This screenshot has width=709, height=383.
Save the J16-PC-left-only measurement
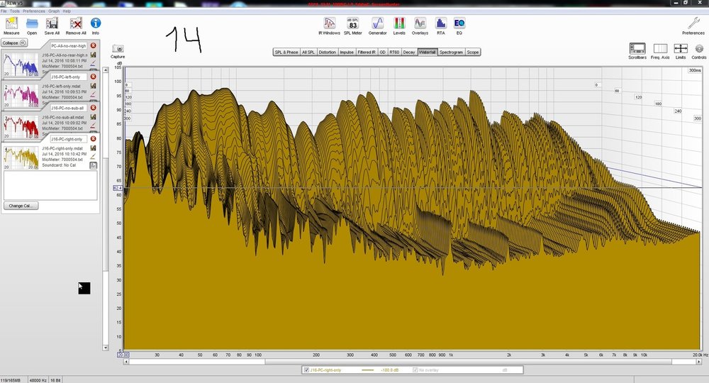click(93, 86)
